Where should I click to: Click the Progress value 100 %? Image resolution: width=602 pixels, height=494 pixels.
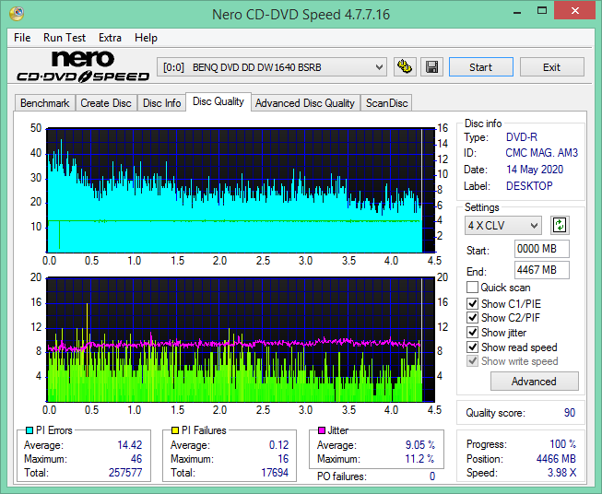click(x=563, y=444)
